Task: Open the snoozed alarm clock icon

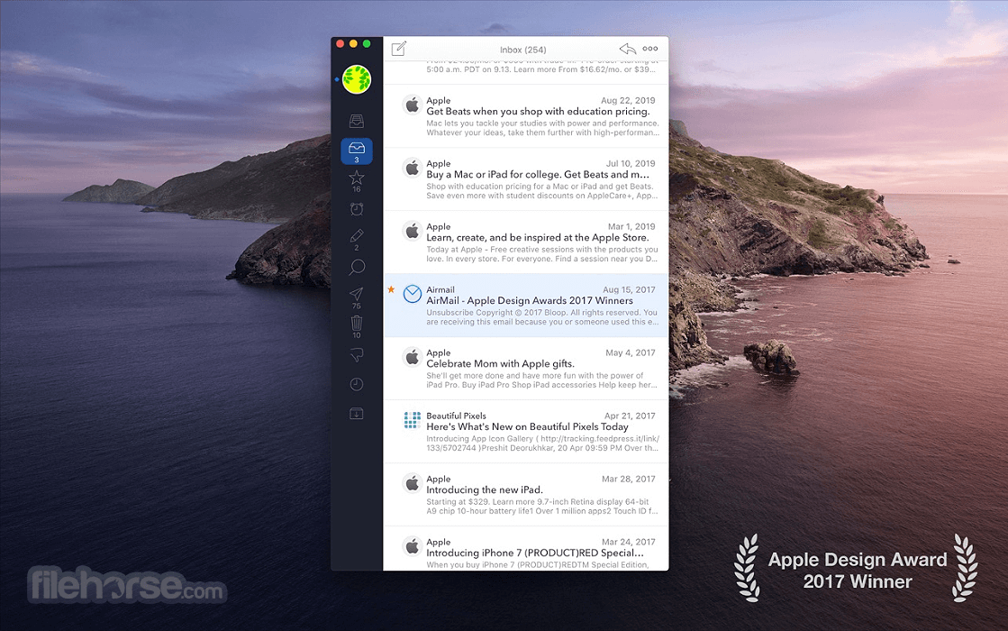Action: pos(357,209)
